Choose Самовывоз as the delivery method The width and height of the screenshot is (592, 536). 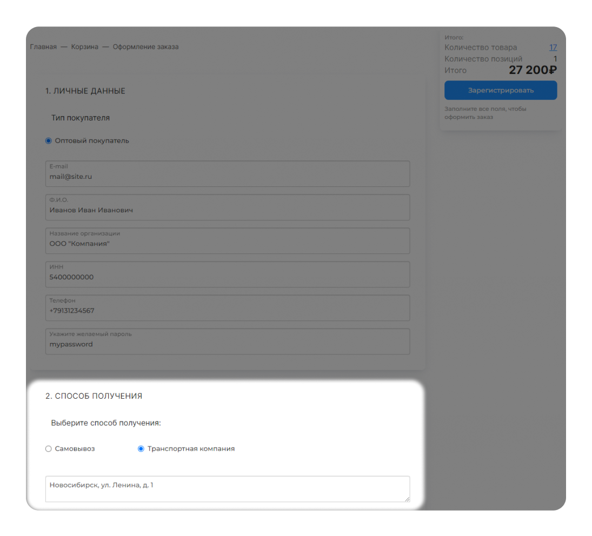point(49,448)
